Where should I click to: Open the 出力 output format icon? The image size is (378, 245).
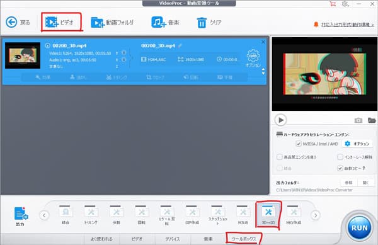pos(21,216)
